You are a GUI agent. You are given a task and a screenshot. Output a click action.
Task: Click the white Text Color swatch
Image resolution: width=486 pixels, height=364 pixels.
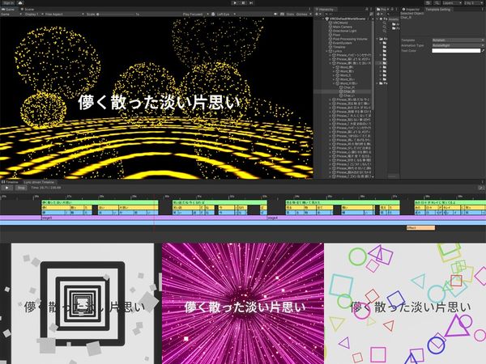pos(456,51)
